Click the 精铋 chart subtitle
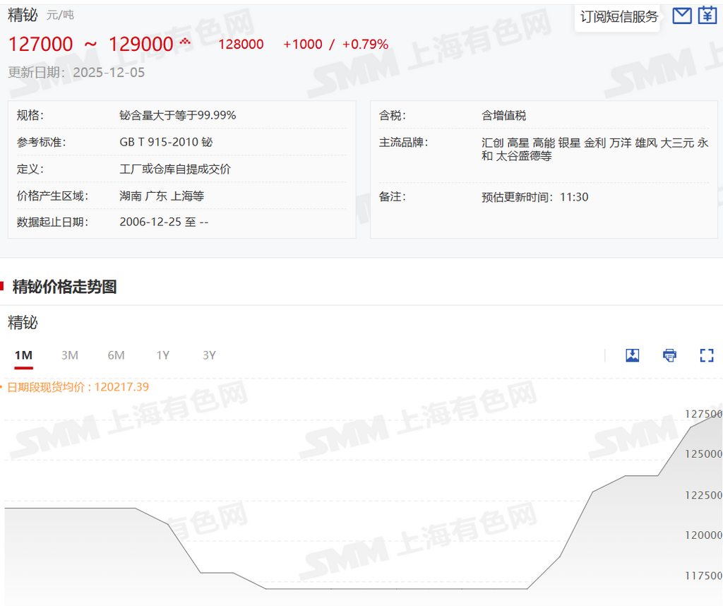The width and height of the screenshot is (723, 606). click(23, 322)
